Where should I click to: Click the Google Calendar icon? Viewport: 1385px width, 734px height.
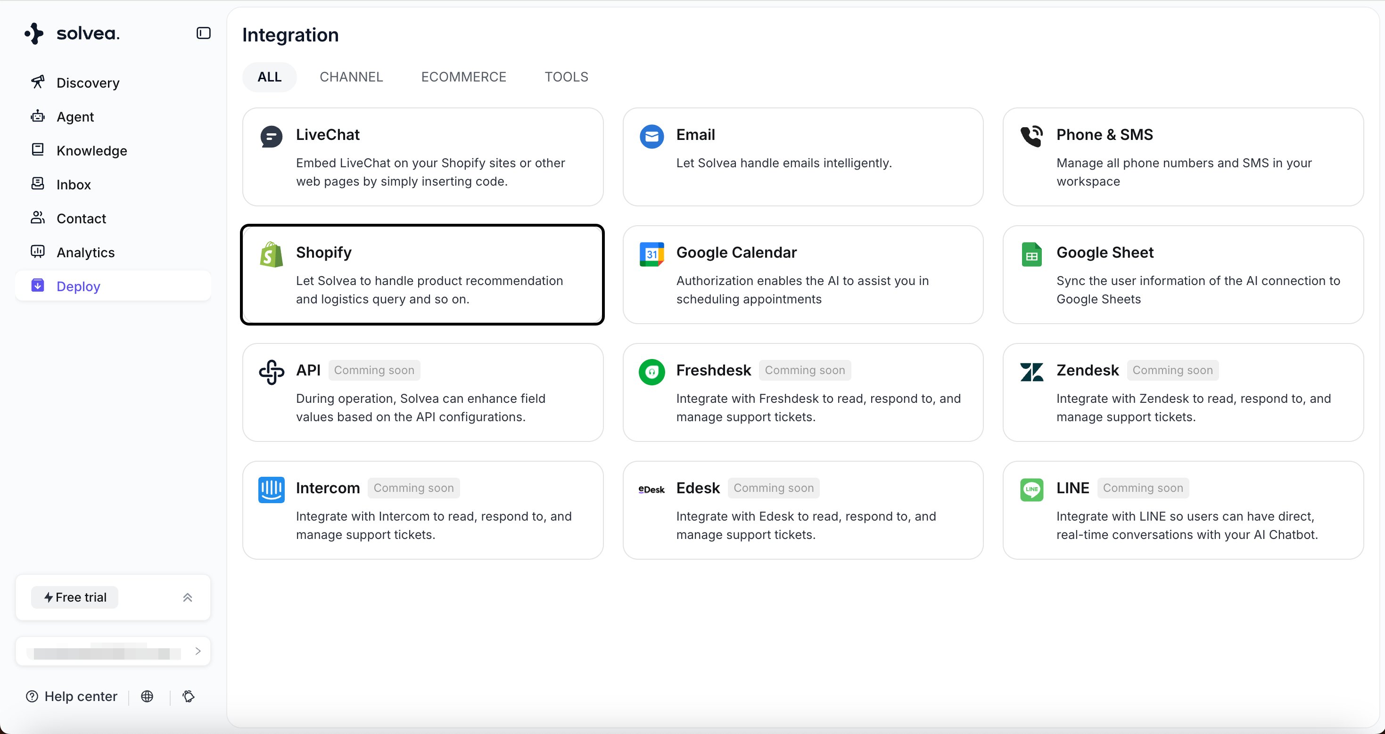tap(651, 254)
